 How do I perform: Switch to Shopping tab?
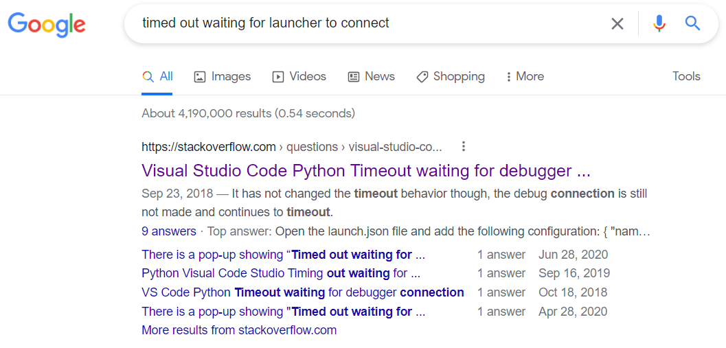pos(451,76)
